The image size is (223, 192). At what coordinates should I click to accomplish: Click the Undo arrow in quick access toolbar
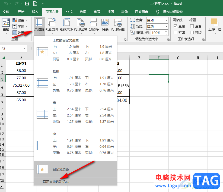pyautogui.click(x=6, y=4)
